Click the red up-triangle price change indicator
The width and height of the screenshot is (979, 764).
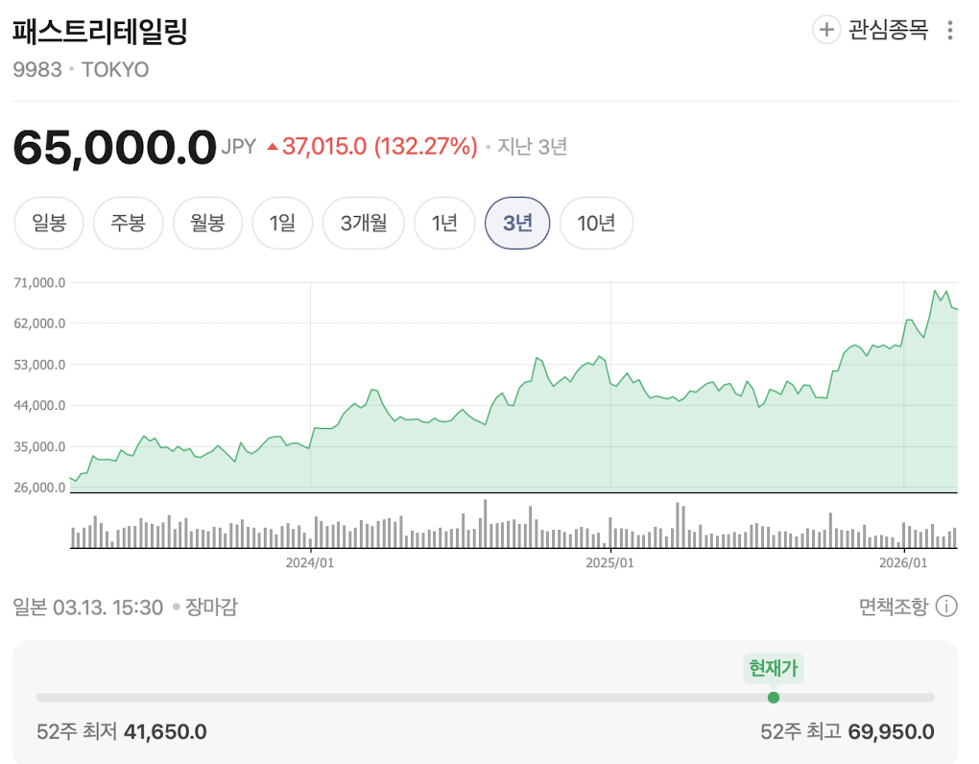tap(273, 147)
